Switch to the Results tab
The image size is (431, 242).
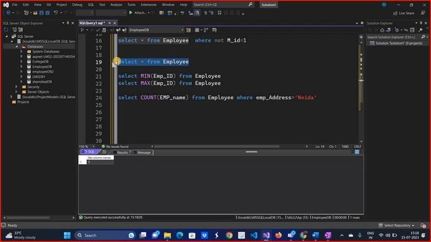pyautogui.click(x=122, y=153)
